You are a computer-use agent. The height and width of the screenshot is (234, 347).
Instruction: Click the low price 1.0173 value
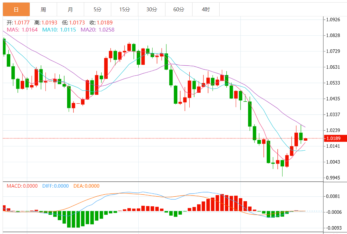(77, 23)
